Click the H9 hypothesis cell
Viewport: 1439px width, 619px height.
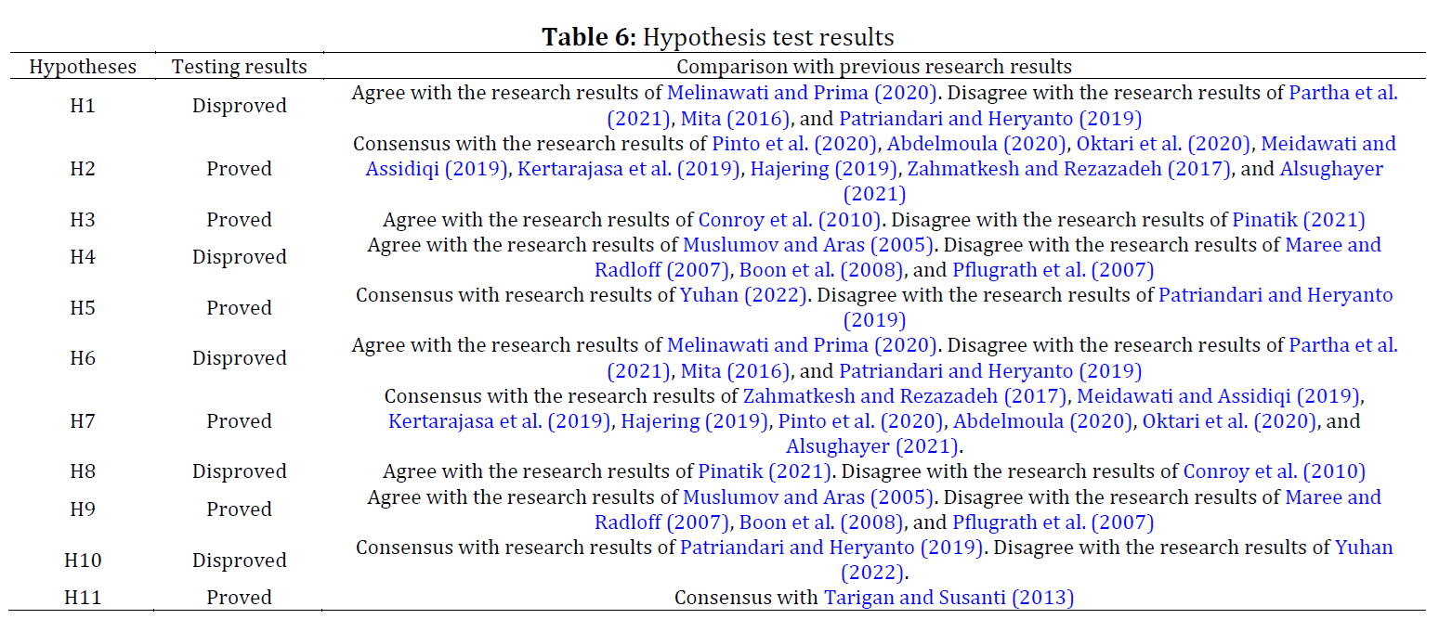tap(83, 509)
